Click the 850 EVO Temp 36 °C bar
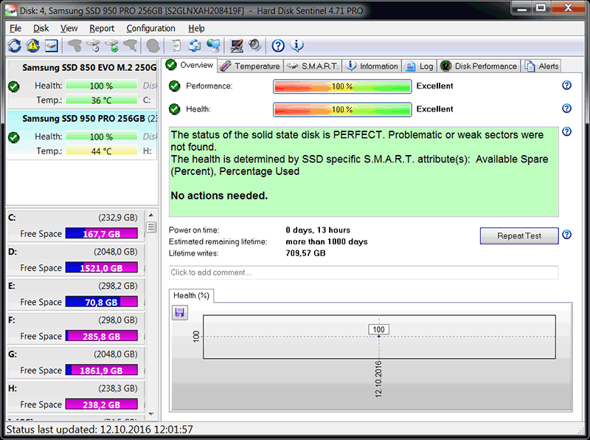The width and height of the screenshot is (590, 440). [101, 100]
